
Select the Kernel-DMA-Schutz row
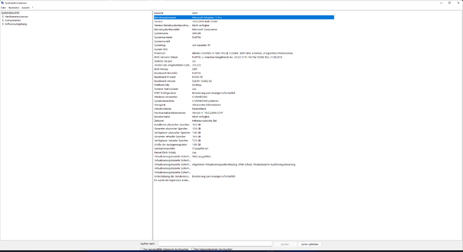pos(244,153)
